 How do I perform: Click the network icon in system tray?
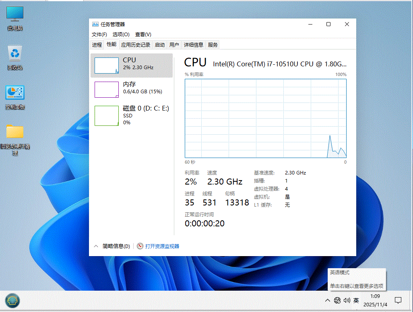(x=337, y=300)
